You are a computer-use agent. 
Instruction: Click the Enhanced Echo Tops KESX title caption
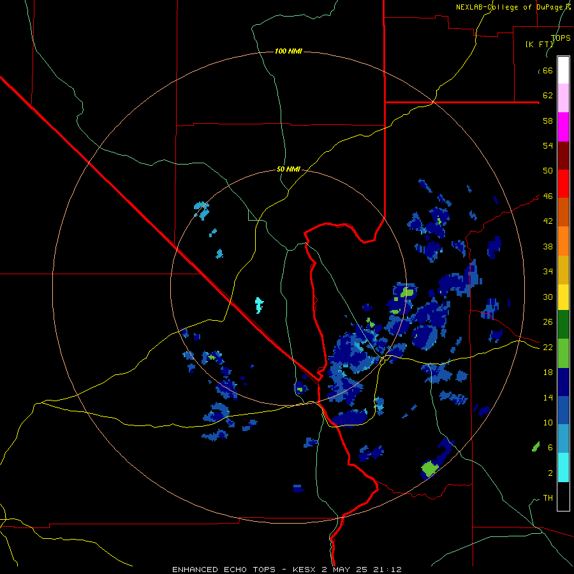286,570
